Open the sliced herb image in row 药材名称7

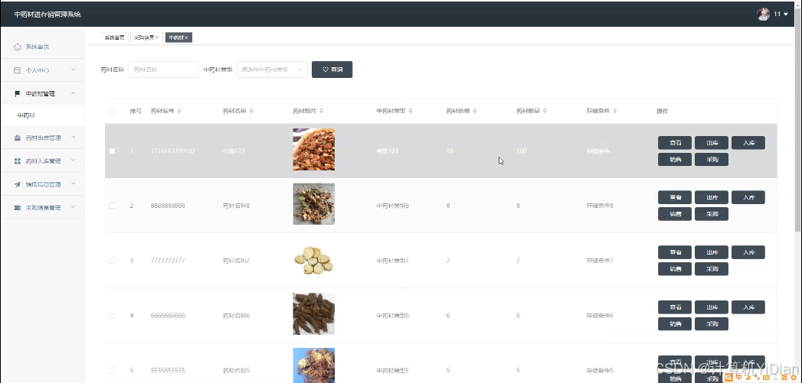point(313,259)
